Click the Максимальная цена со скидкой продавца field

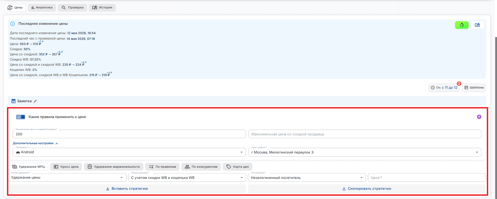pos(365,134)
